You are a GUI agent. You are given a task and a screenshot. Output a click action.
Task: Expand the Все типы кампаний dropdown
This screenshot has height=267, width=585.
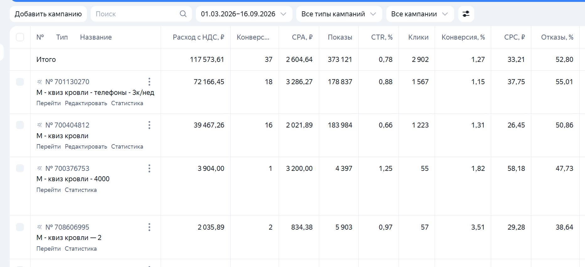tap(339, 14)
